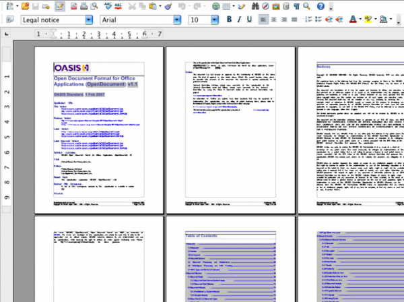Click the Legal notice paragraph style field

53,20
